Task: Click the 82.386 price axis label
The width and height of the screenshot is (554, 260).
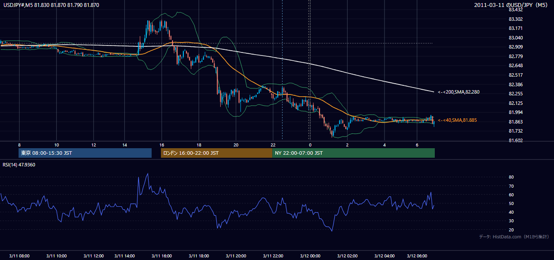Action: click(x=516, y=84)
